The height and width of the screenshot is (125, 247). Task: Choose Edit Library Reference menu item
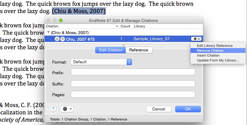(x=215, y=46)
